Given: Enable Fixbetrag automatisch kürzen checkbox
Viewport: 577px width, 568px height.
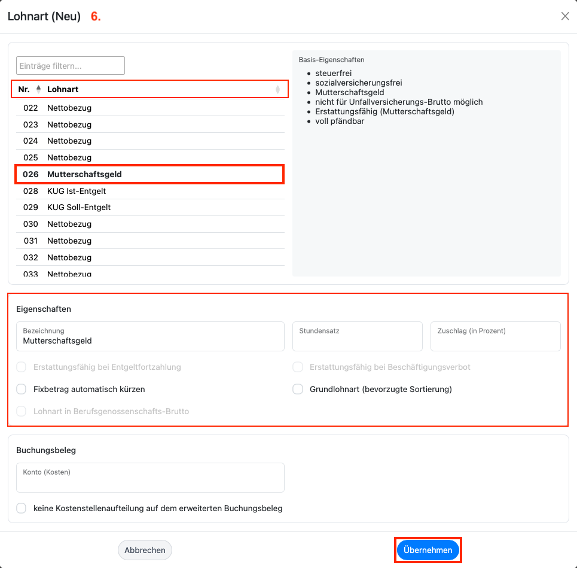Looking at the screenshot, I should (22, 389).
